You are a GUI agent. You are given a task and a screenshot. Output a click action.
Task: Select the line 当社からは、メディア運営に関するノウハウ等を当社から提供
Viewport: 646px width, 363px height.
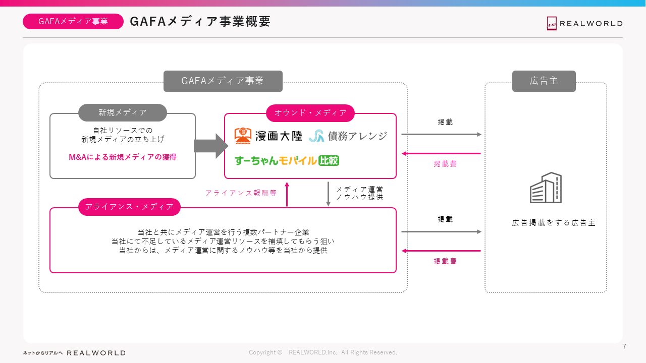point(223,250)
